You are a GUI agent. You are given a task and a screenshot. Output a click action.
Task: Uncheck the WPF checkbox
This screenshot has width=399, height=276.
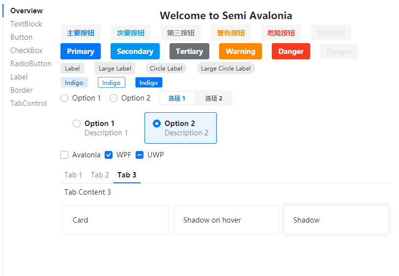pos(109,155)
